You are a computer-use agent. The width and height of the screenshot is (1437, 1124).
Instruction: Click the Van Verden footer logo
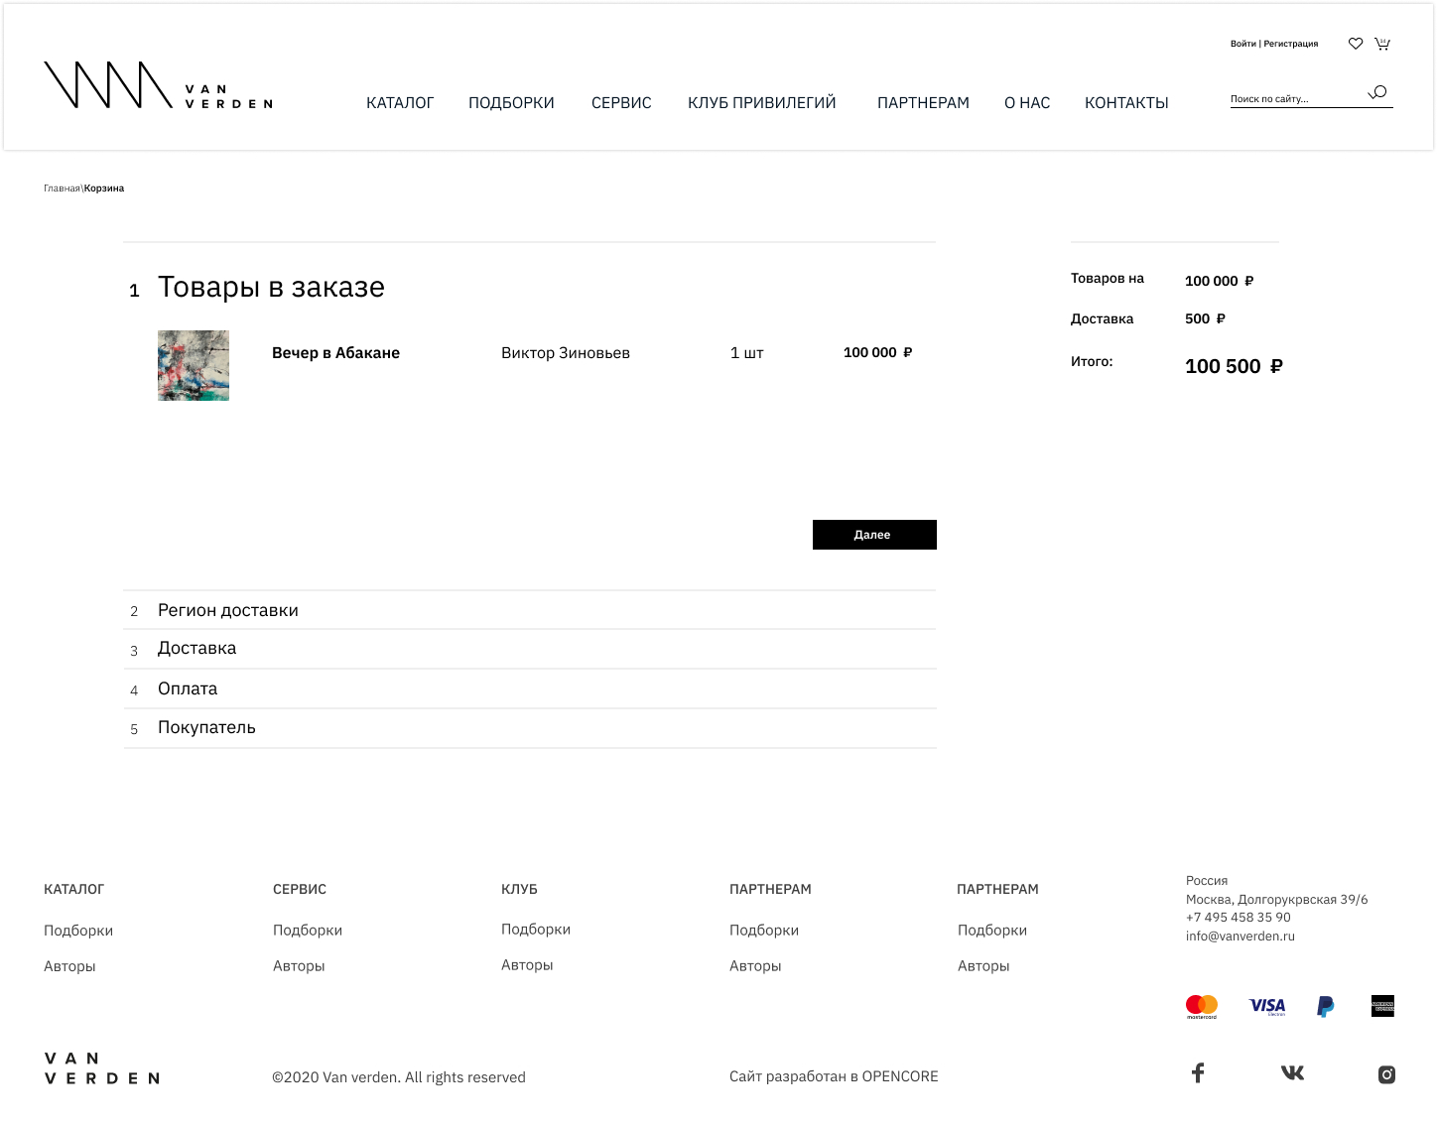pos(102,1068)
